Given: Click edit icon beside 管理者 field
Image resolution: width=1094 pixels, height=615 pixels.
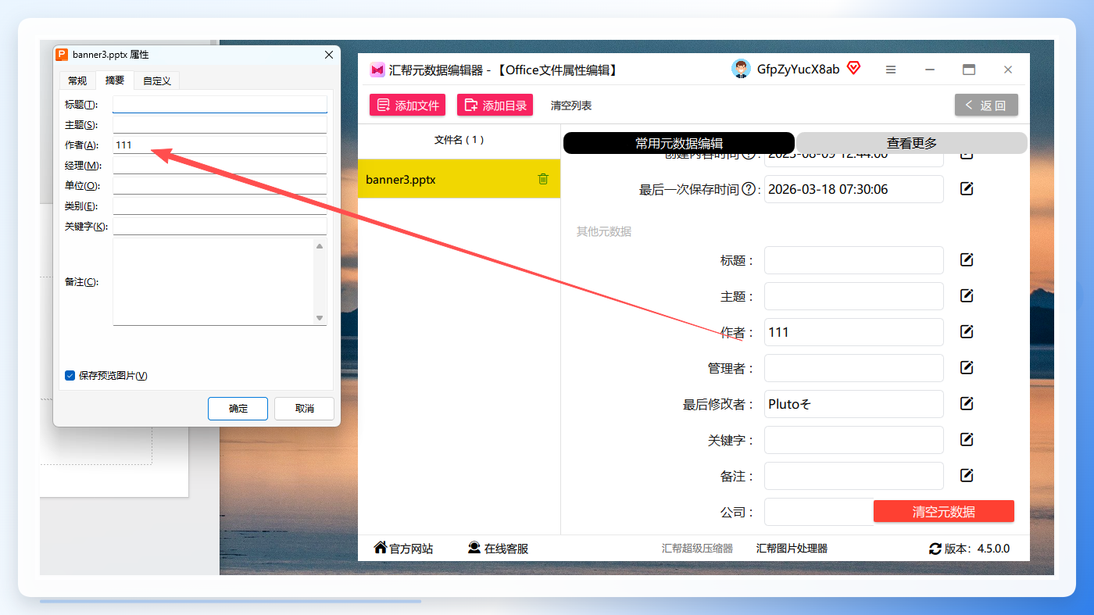Looking at the screenshot, I should pyautogui.click(x=967, y=367).
